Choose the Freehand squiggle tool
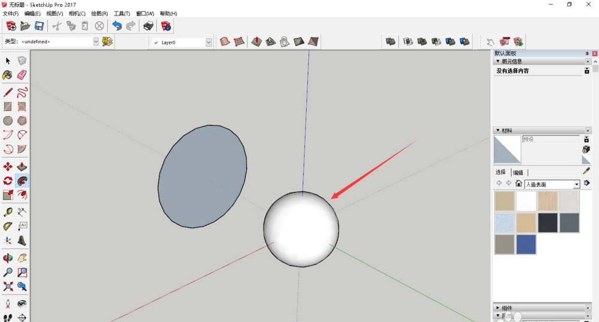Screen dimensions: 599x322 click(x=22, y=92)
